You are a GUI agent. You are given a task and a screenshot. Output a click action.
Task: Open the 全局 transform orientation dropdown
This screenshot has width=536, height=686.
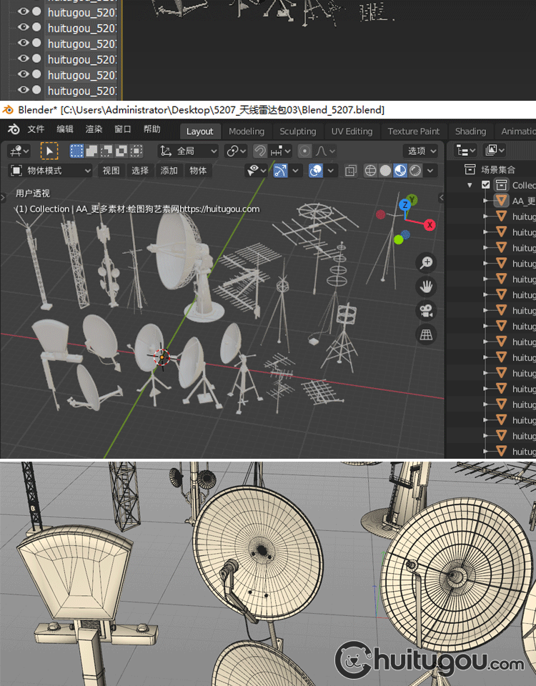coord(188,151)
